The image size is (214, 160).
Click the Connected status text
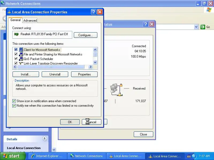(139, 46)
